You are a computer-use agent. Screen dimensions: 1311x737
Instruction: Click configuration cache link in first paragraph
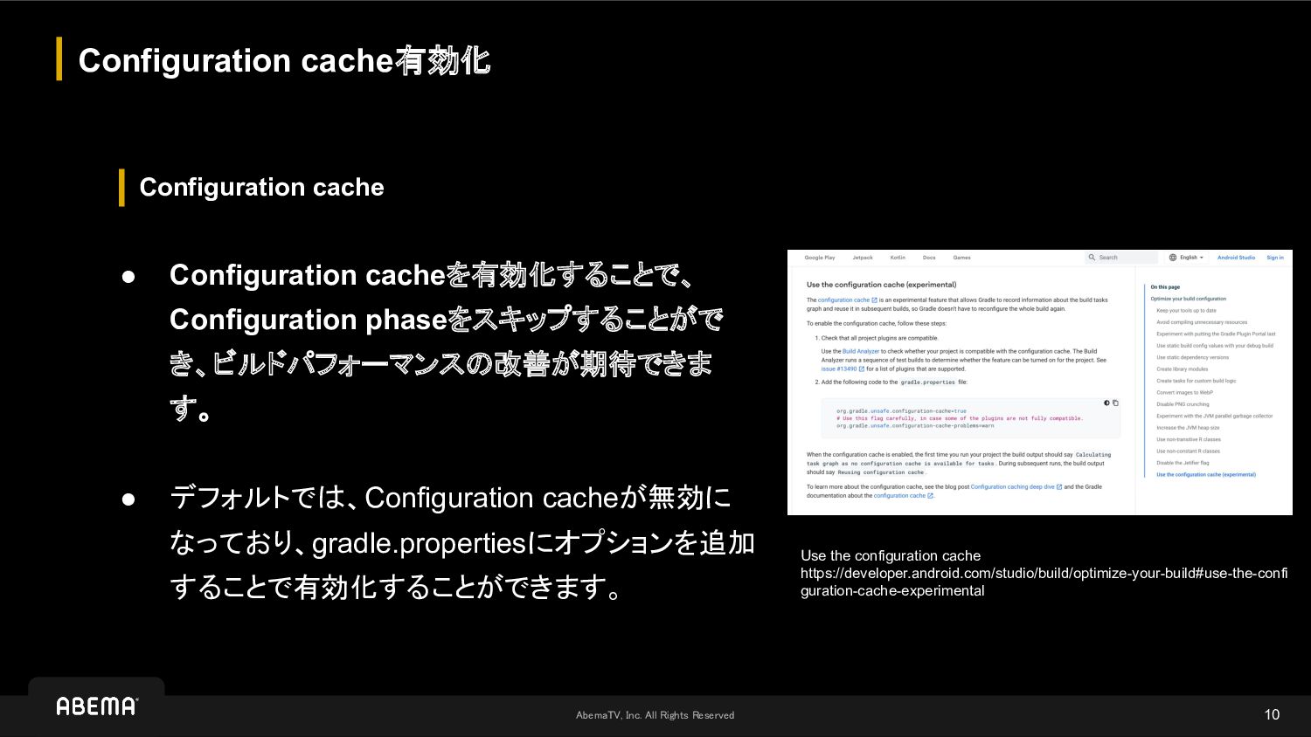tap(847, 300)
